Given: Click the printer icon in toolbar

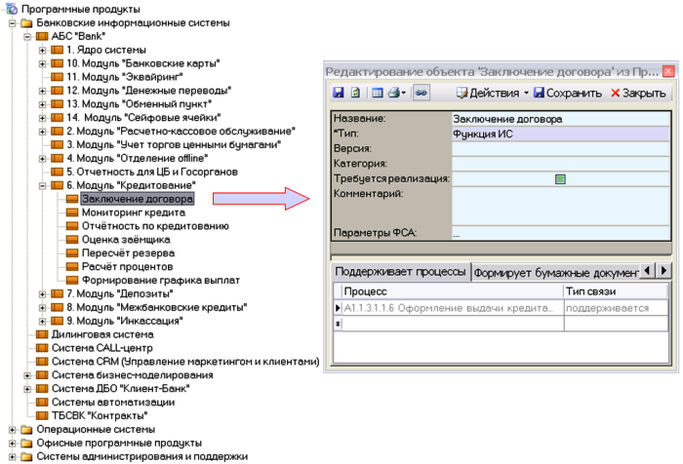Looking at the screenshot, I should (x=392, y=94).
